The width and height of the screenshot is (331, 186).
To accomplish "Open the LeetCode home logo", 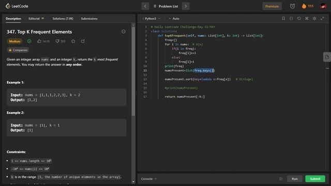I will tap(17, 6).
